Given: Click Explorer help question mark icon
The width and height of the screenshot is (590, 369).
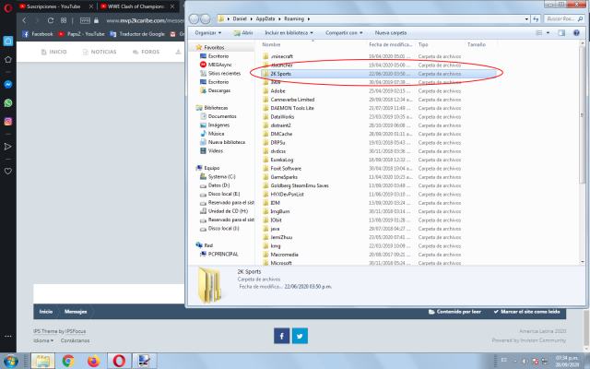Looking at the screenshot, I should (x=576, y=33).
